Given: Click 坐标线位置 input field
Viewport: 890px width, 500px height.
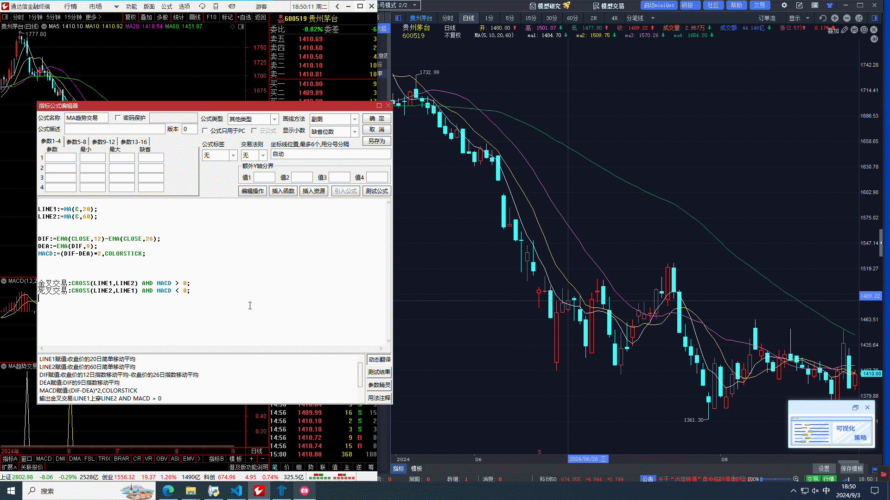Looking at the screenshot, I should click(331, 154).
